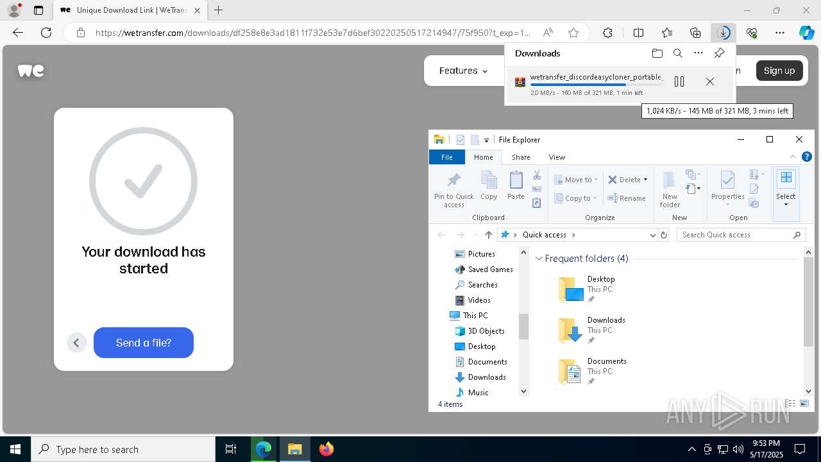This screenshot has height=462, width=821.
Task: Search downloads in the Downloads panel
Action: point(677,53)
